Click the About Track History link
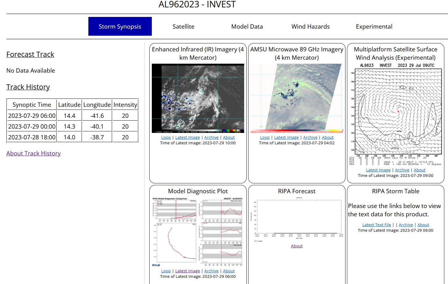448x284 pixels. 34,153
